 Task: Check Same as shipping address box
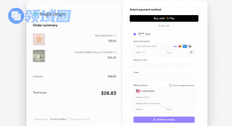170,85
